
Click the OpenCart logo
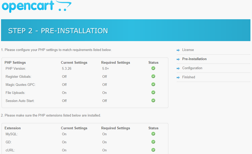click(x=36, y=6)
